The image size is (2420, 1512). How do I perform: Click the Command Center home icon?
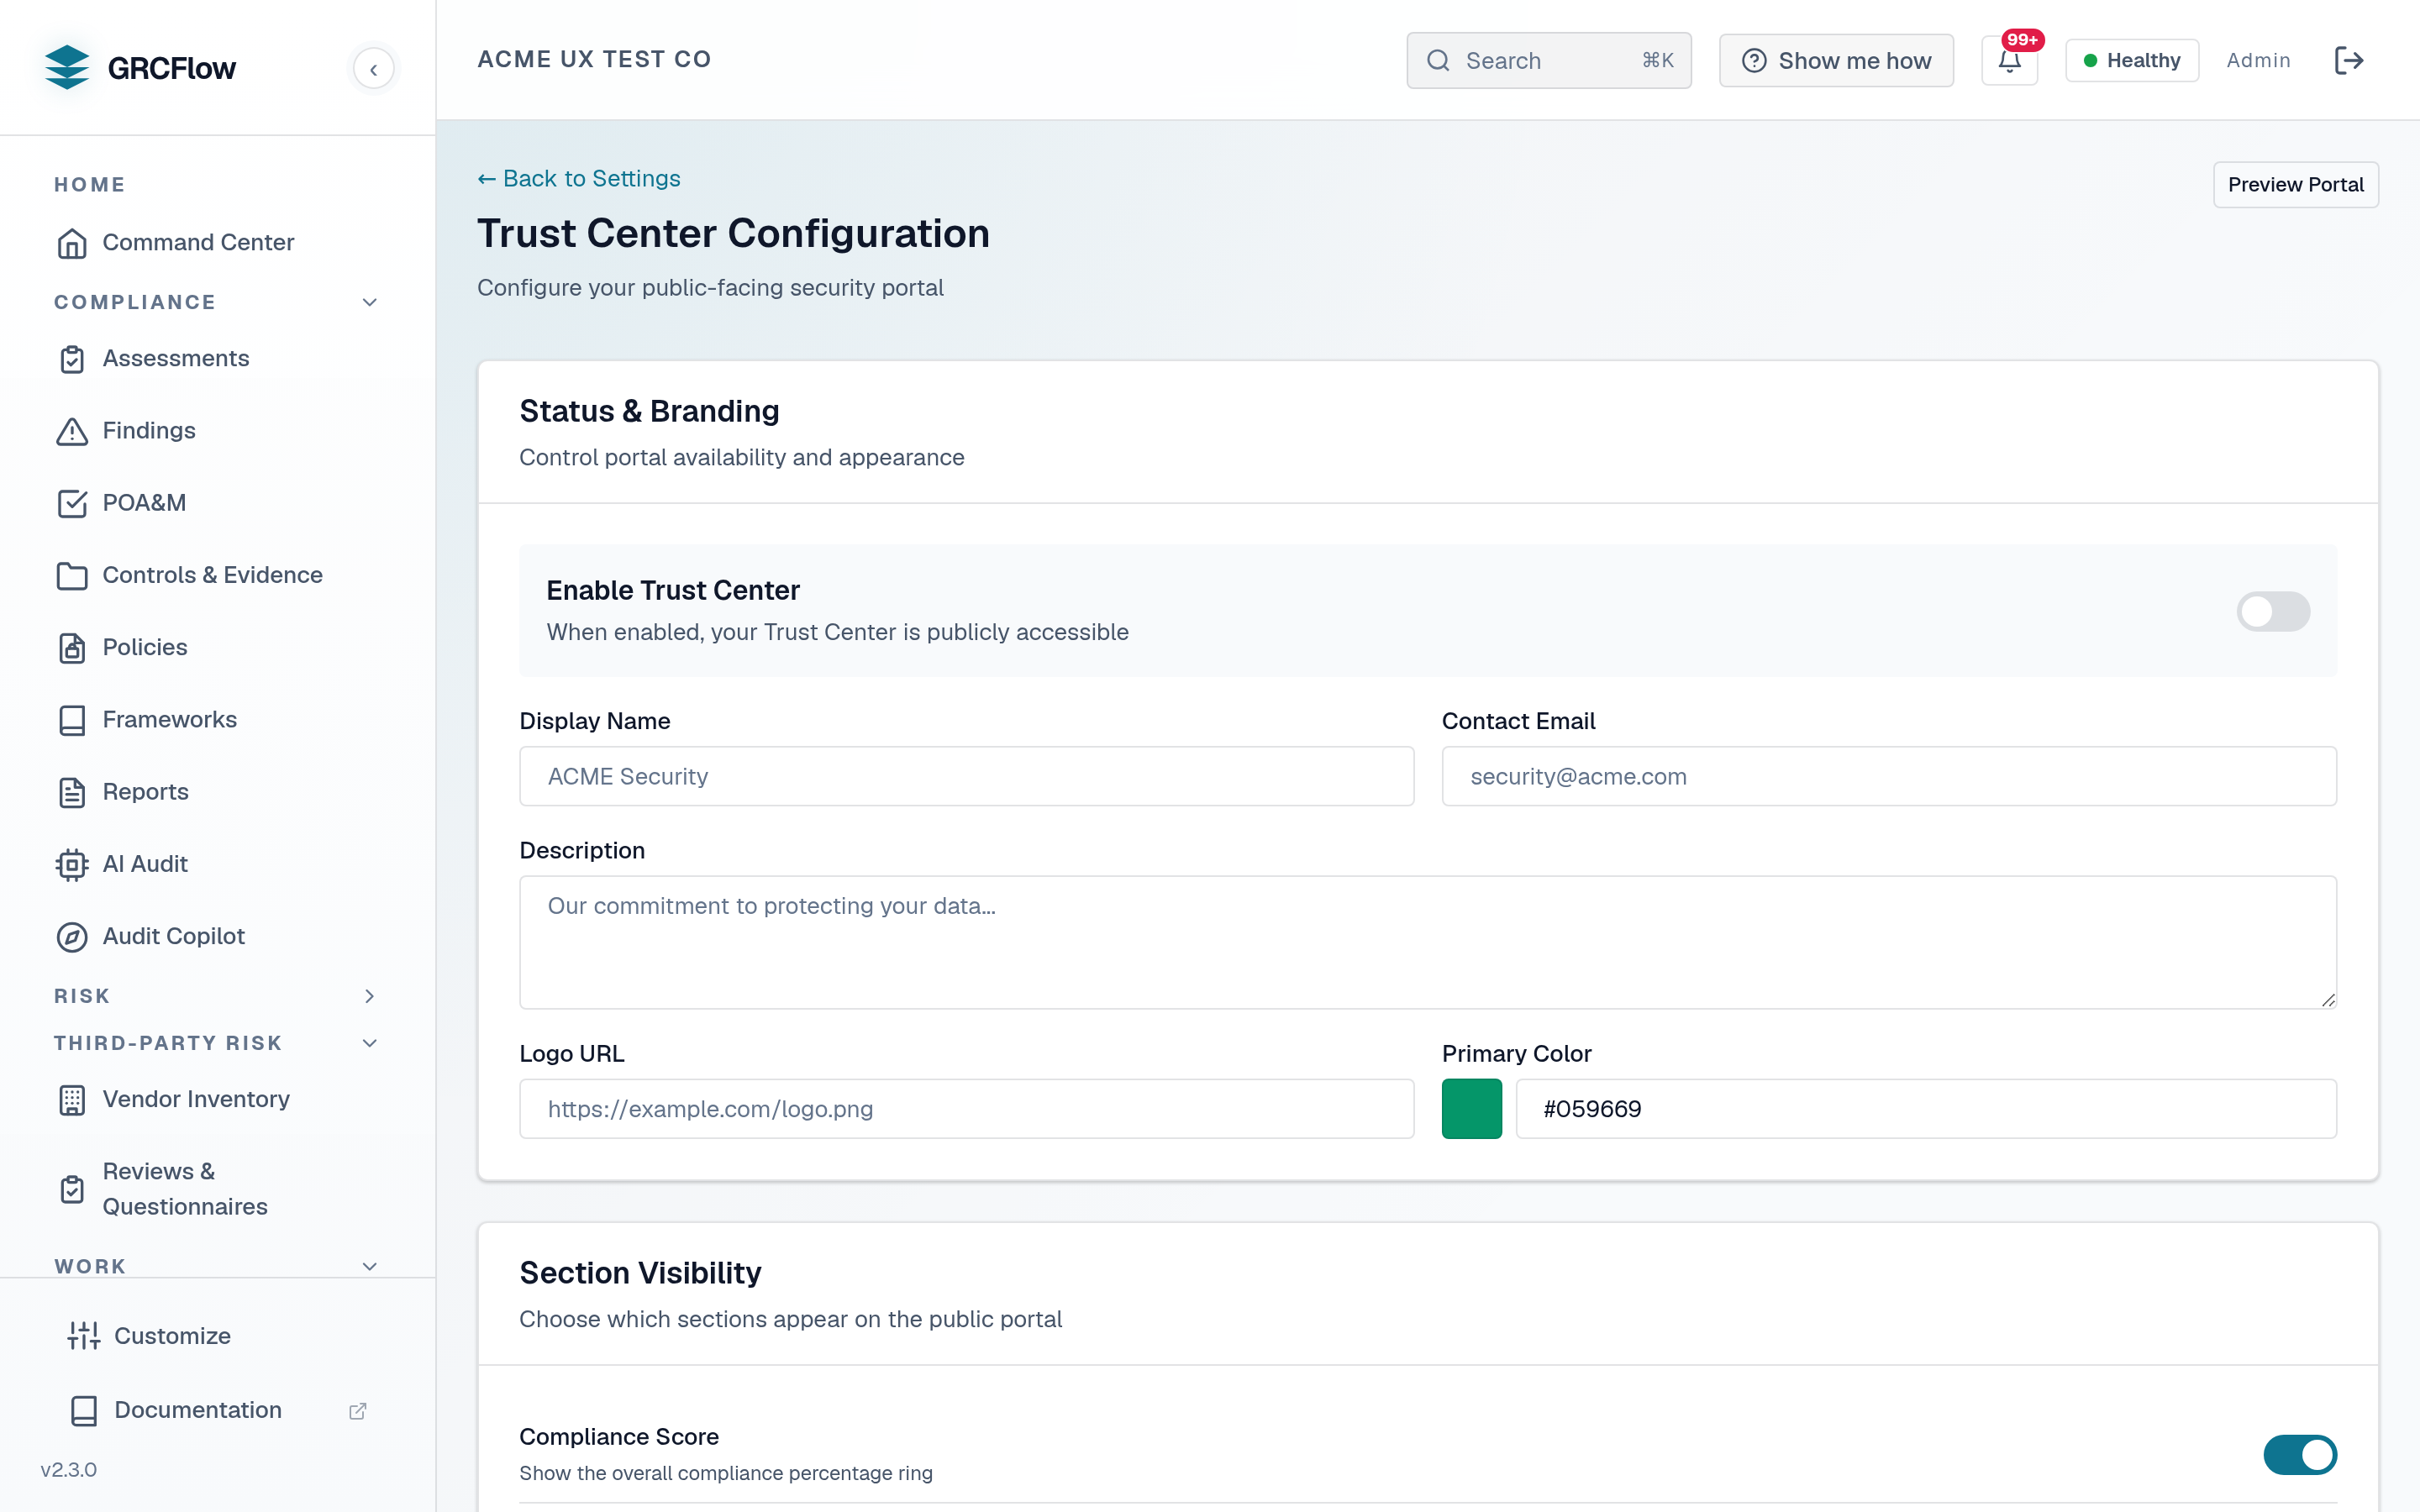point(72,243)
